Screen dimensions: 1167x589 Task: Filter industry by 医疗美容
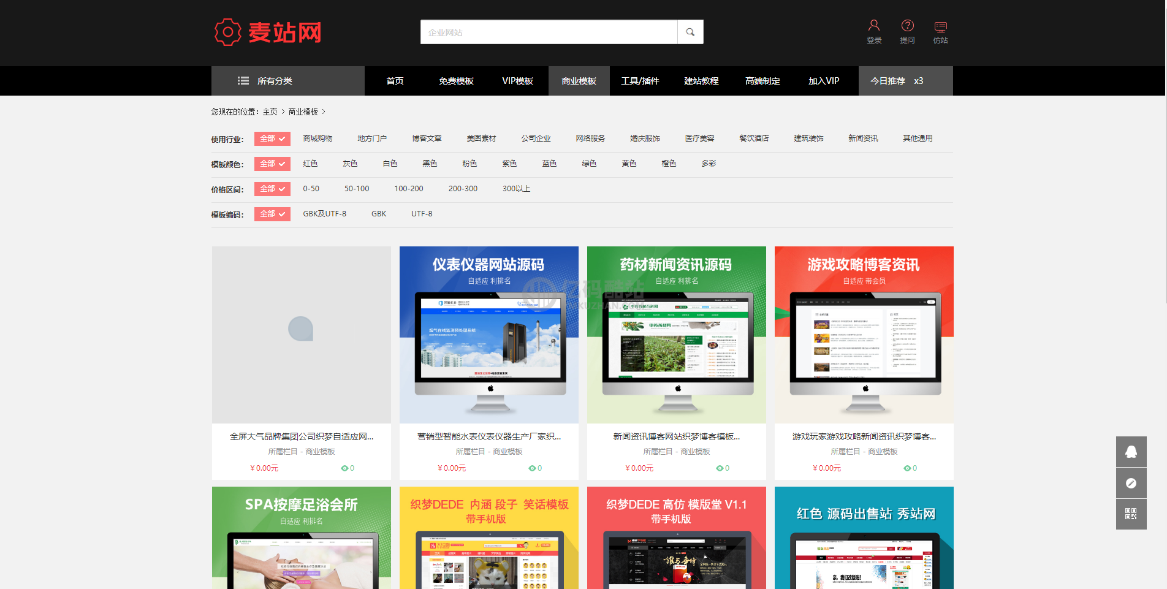(699, 139)
